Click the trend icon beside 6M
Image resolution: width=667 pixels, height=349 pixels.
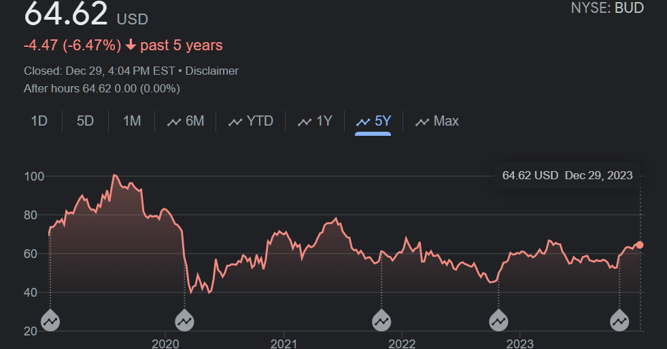pyautogui.click(x=174, y=122)
